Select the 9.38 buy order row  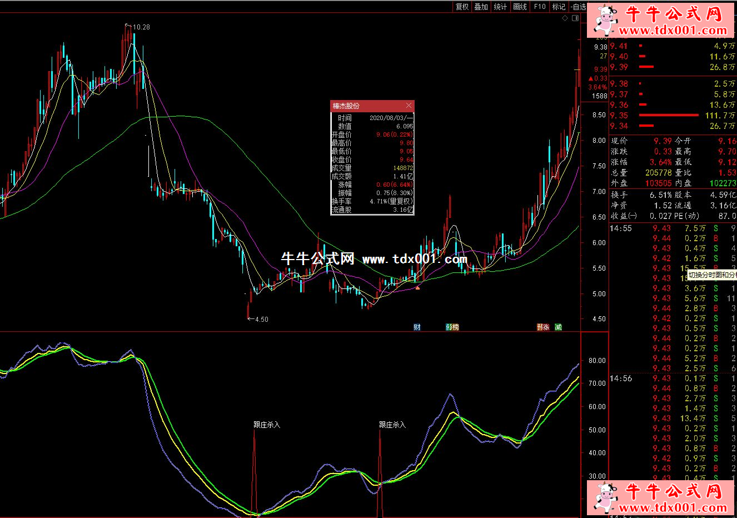[x=673, y=84]
